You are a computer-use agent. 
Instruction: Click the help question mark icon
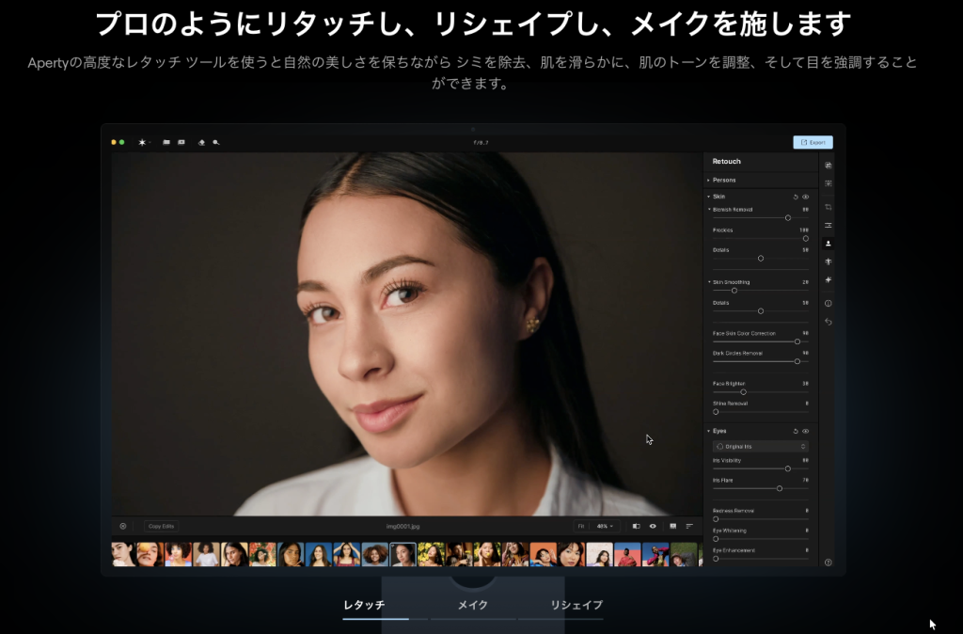829,563
